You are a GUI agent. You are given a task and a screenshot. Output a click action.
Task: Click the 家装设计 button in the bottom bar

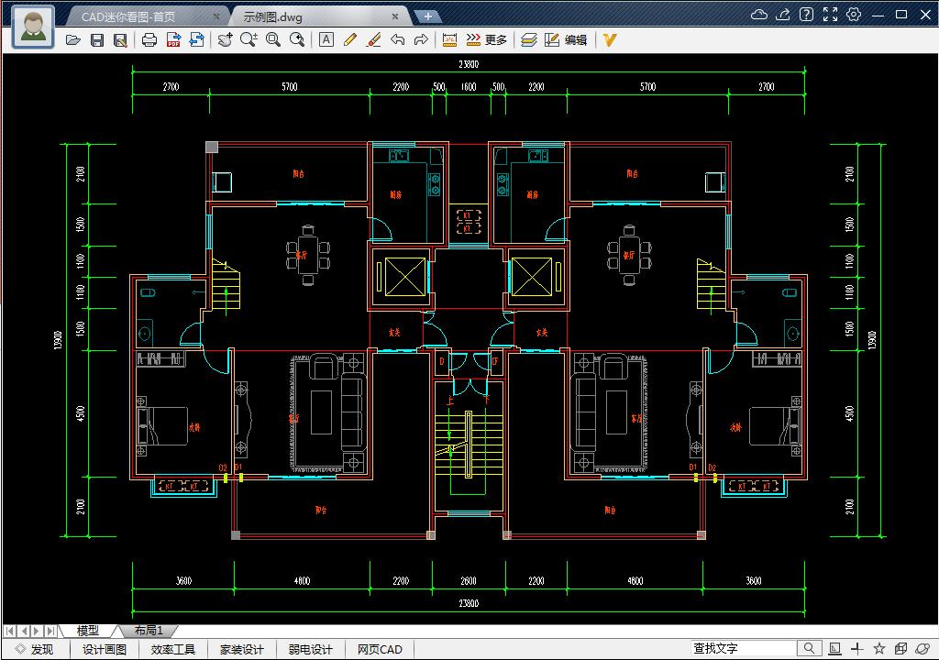tap(241, 650)
